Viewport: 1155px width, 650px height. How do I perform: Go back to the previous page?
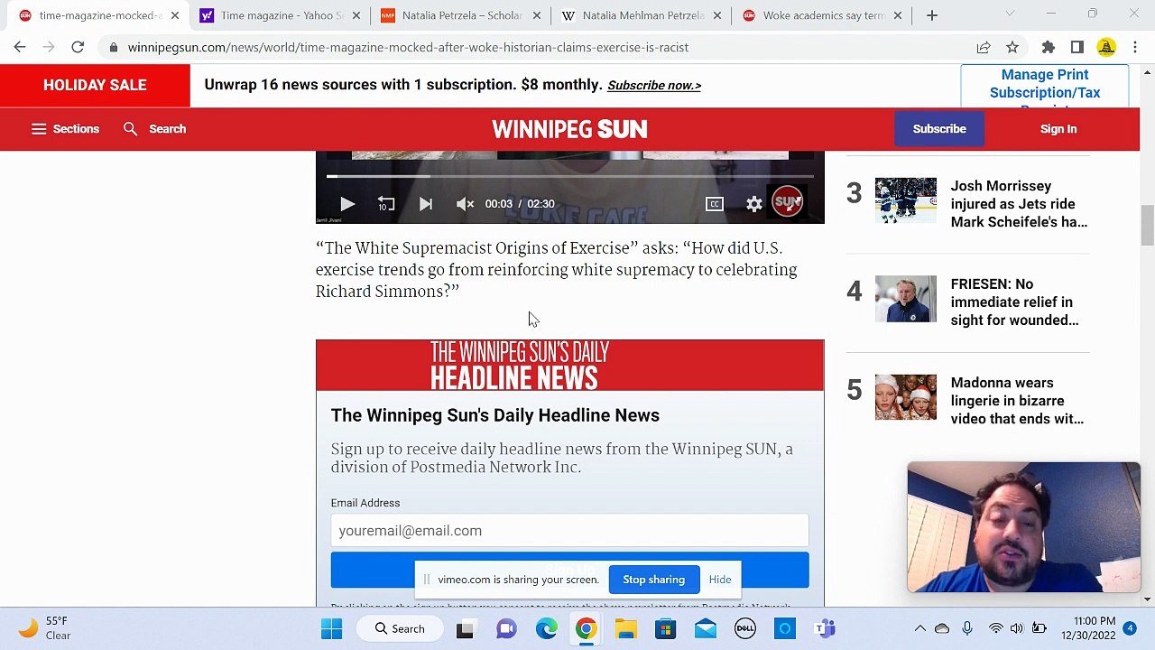coord(20,47)
